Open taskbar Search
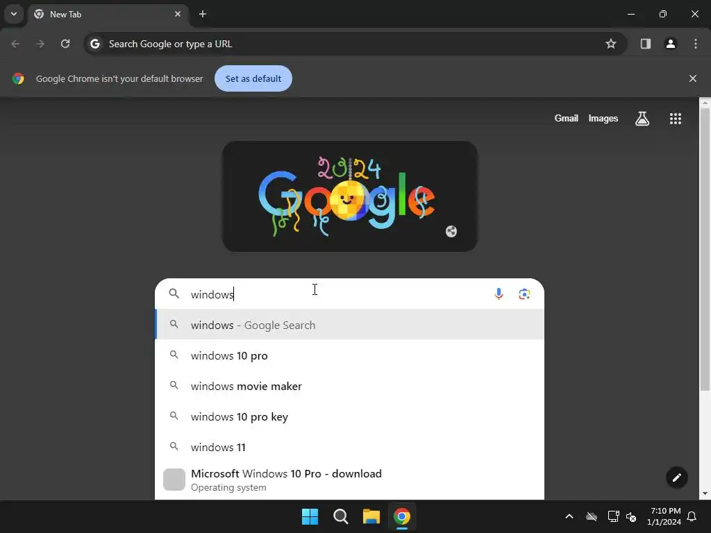The height and width of the screenshot is (533, 711). click(x=340, y=516)
